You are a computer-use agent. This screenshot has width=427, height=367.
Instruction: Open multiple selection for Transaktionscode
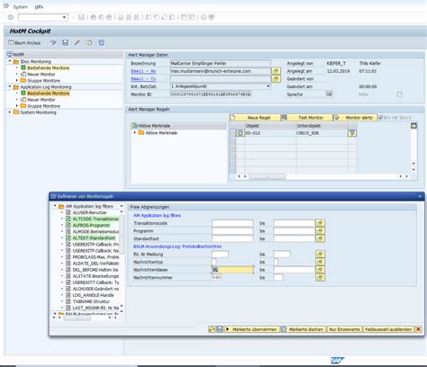tap(320, 223)
